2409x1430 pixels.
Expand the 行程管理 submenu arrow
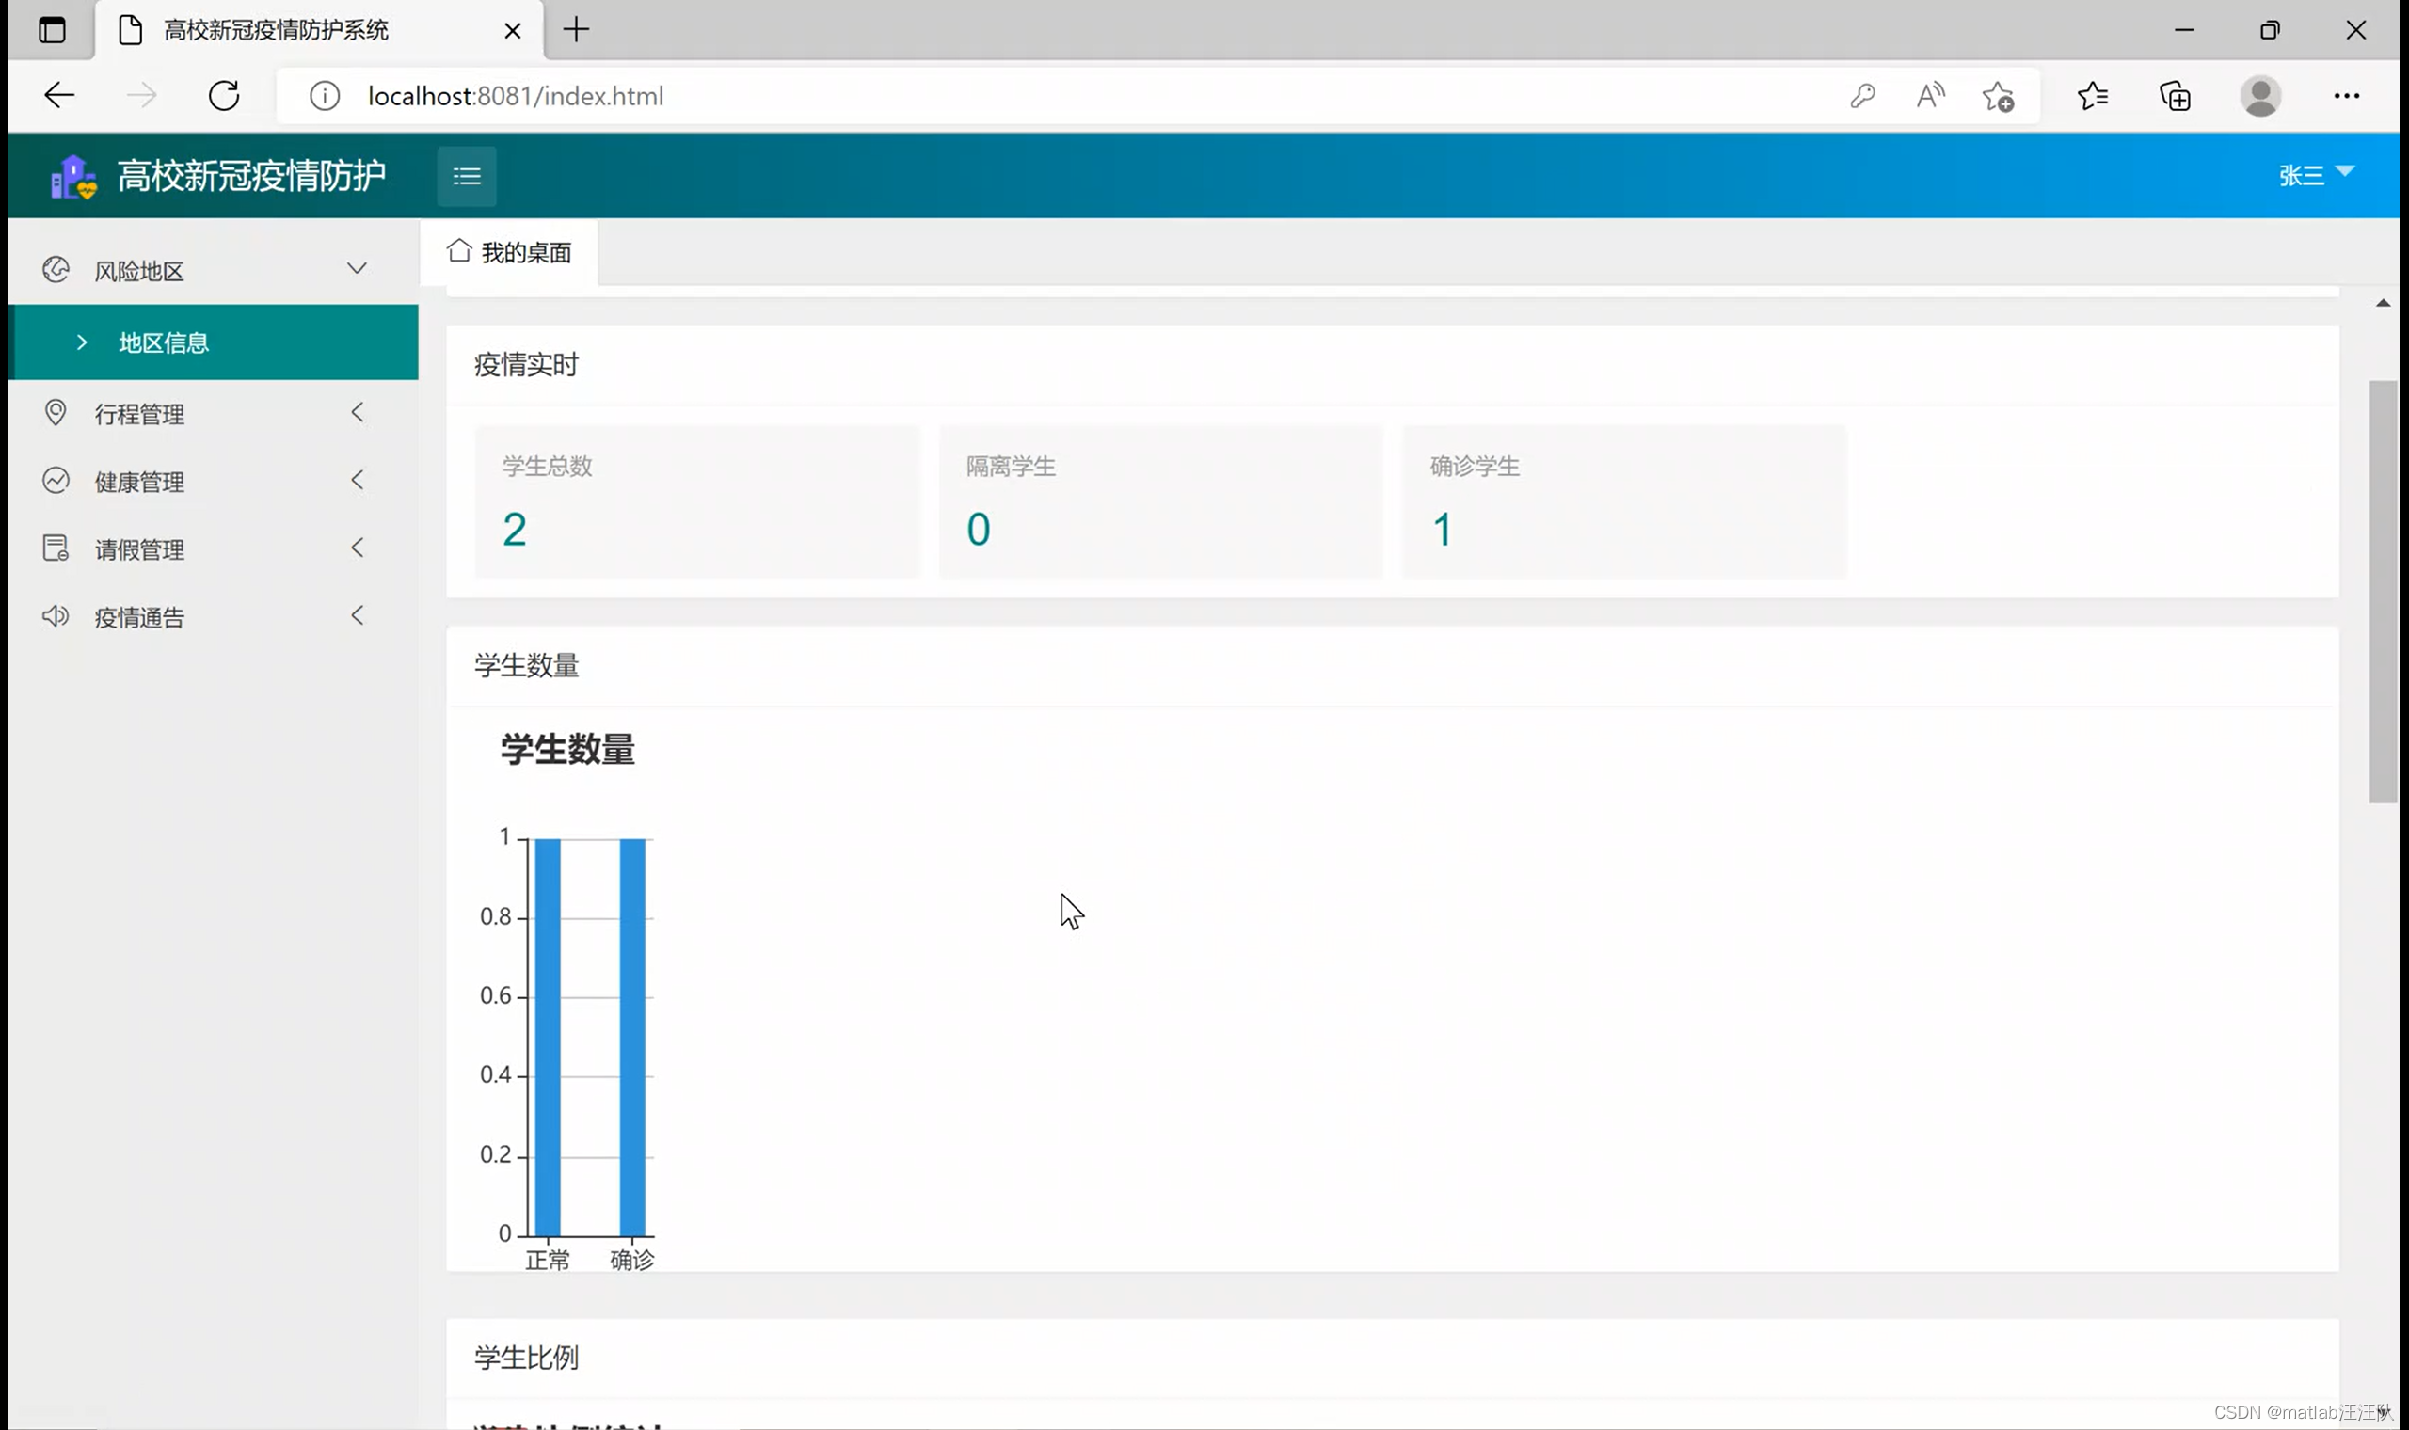tap(357, 413)
